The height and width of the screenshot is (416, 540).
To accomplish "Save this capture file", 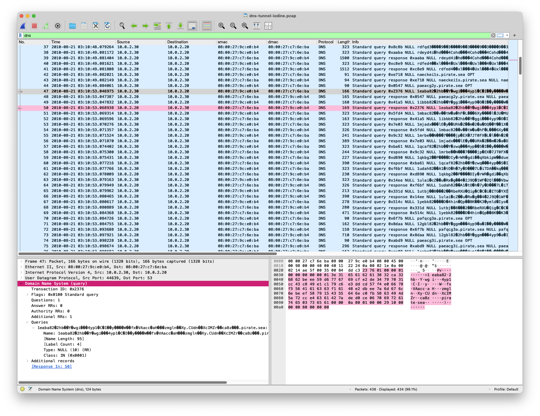I will [x=84, y=26].
